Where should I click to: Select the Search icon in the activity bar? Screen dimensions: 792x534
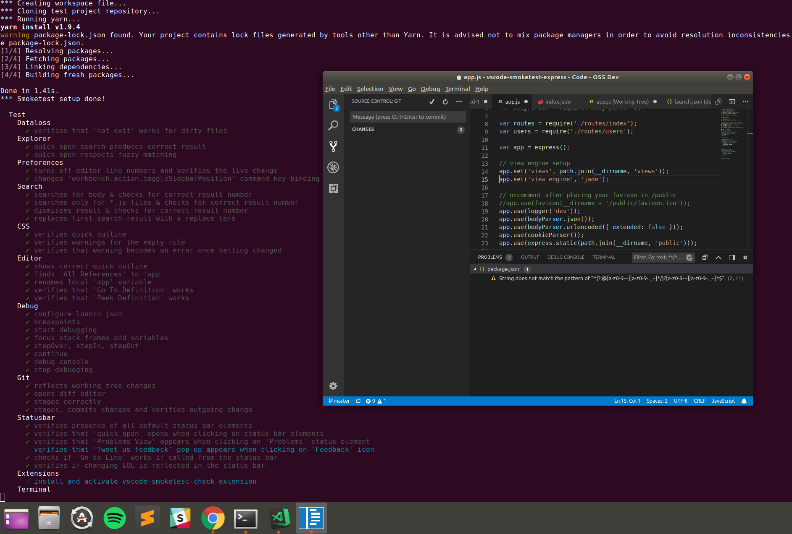[x=333, y=125]
